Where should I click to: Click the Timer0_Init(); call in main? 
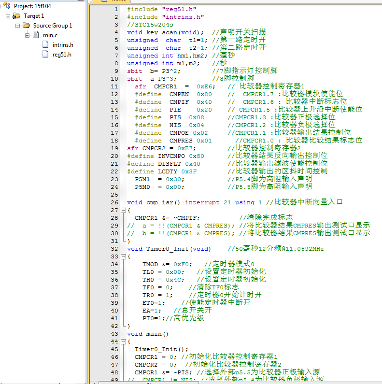tap(161, 349)
